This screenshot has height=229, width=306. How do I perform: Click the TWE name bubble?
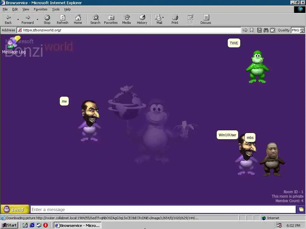tap(234, 43)
